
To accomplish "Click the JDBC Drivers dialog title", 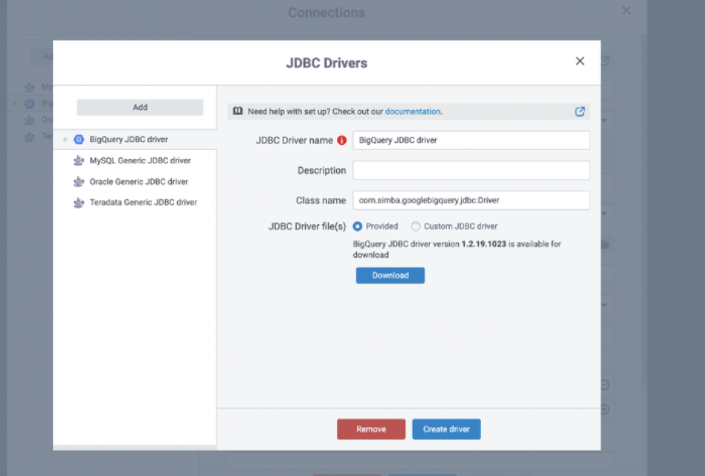I will coord(327,63).
